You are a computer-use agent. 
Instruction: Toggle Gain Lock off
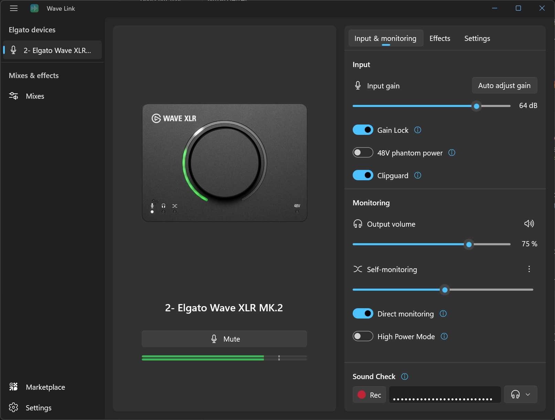point(363,130)
